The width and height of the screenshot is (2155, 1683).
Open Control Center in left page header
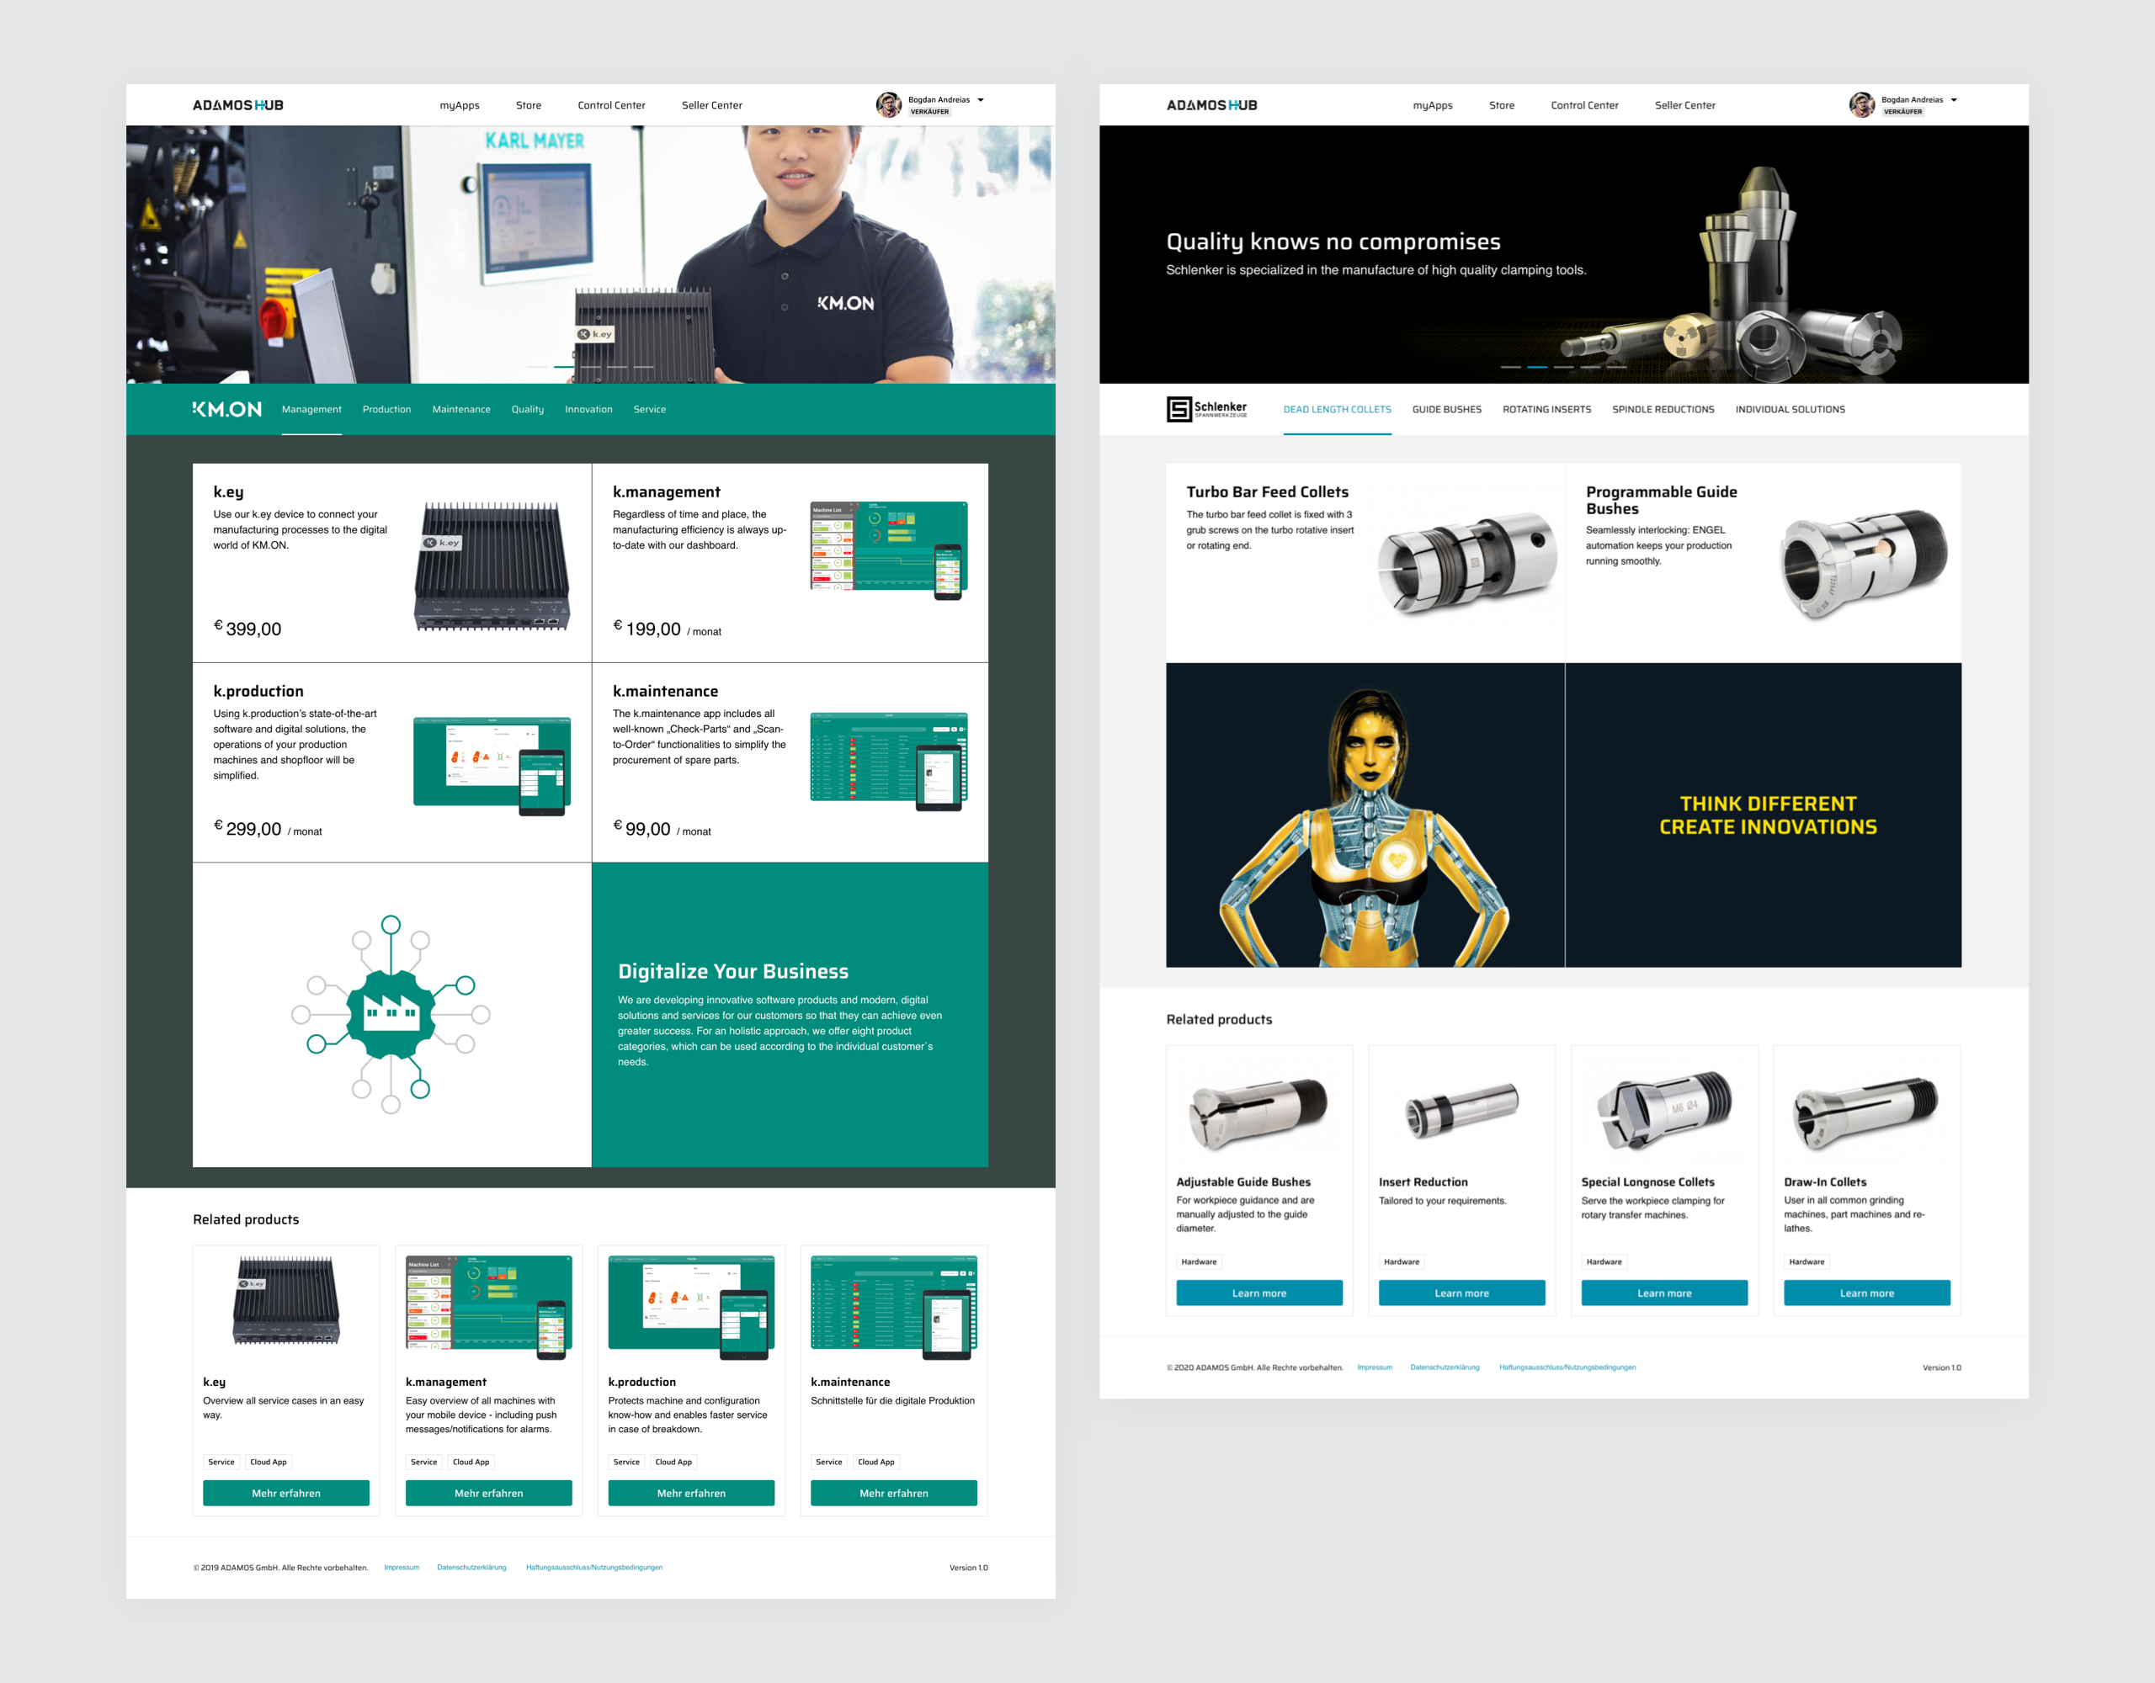[612, 105]
